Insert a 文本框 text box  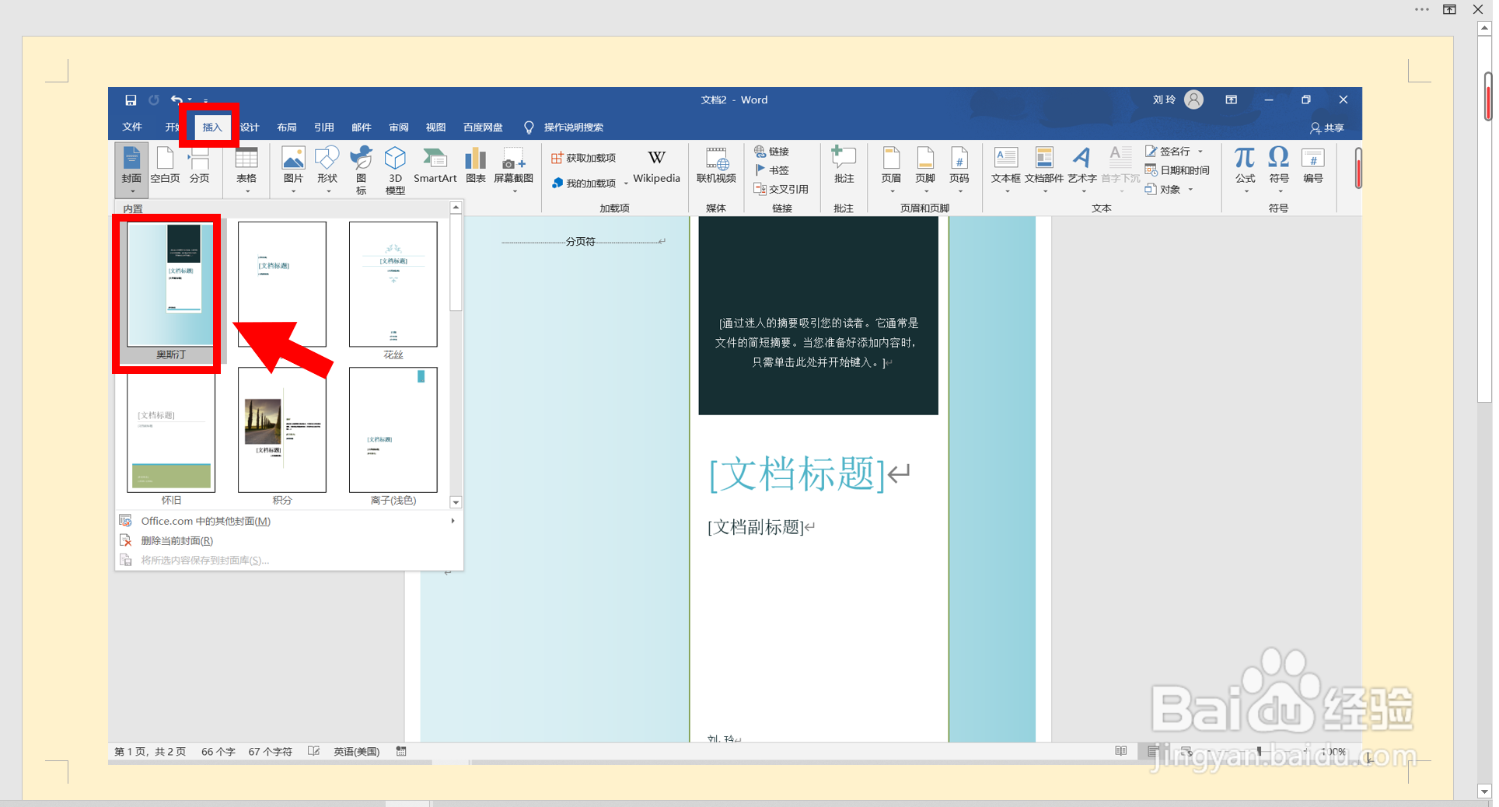(x=1005, y=169)
